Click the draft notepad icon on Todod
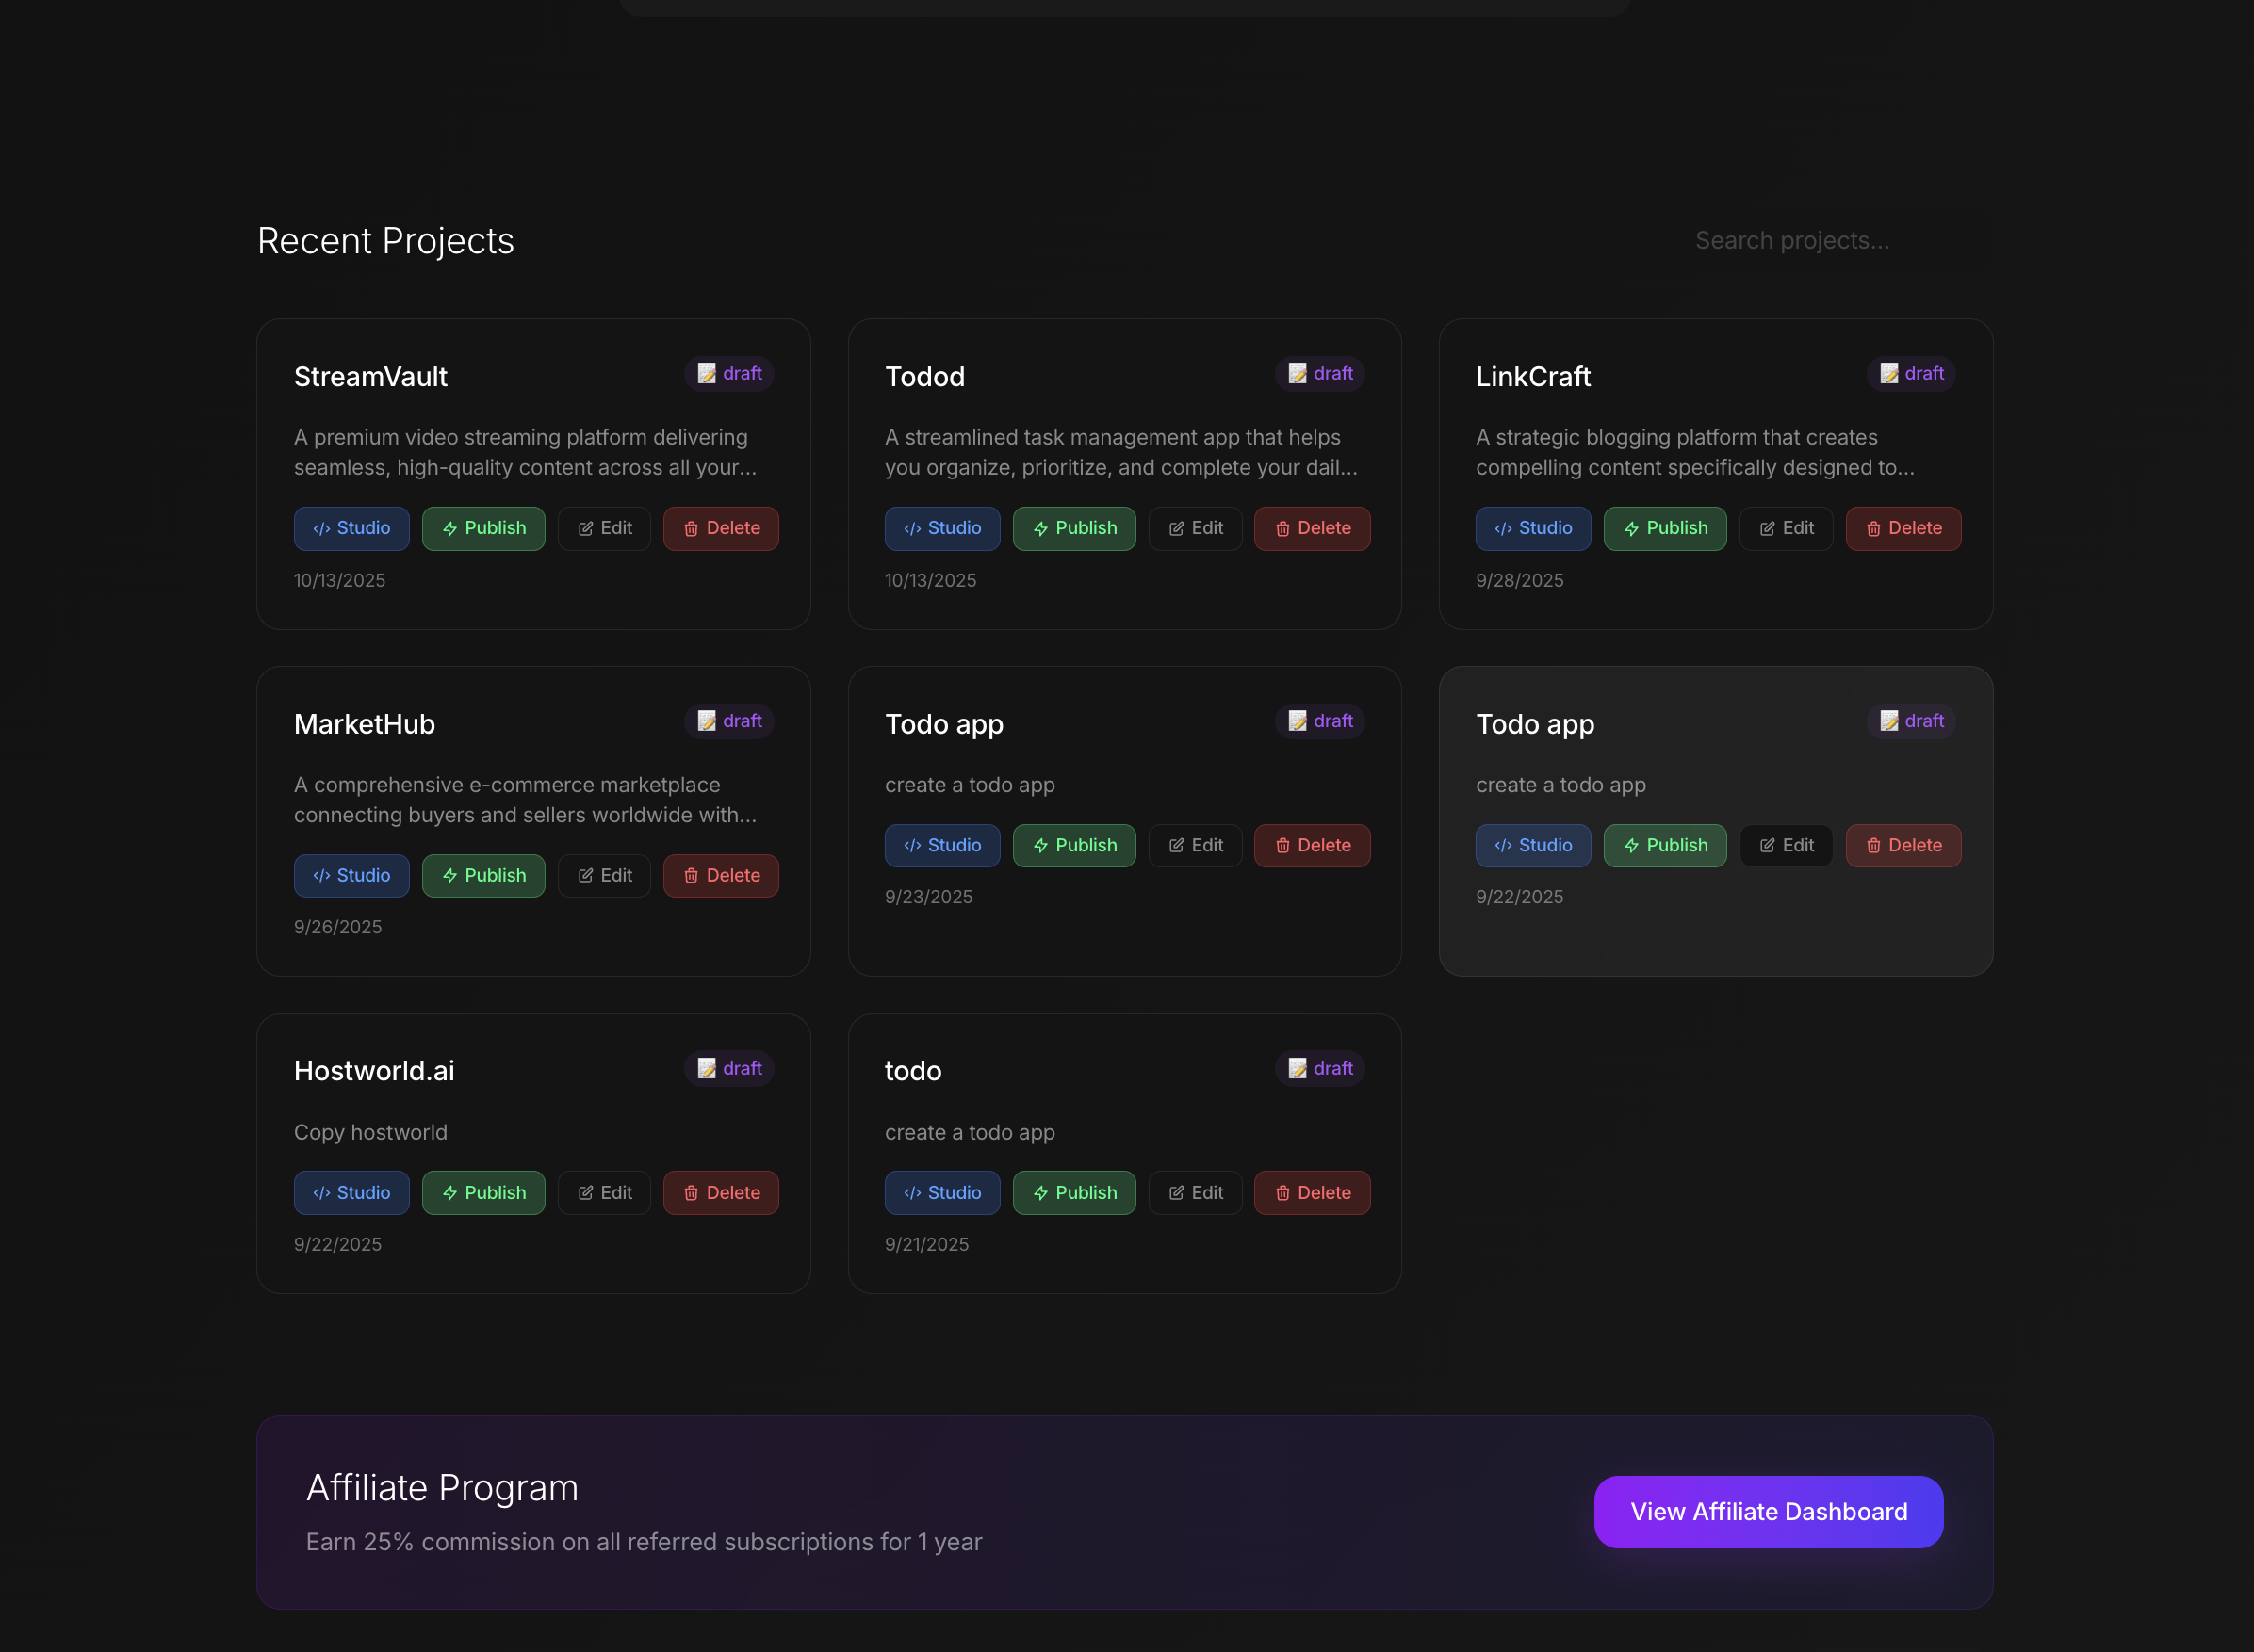The image size is (2254, 1652). [x=1298, y=373]
